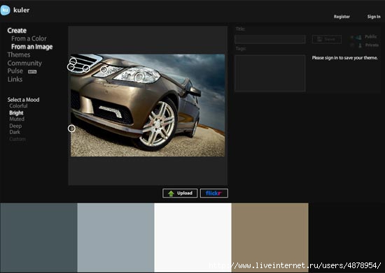Select the tan brown color swatch

pos(269,237)
